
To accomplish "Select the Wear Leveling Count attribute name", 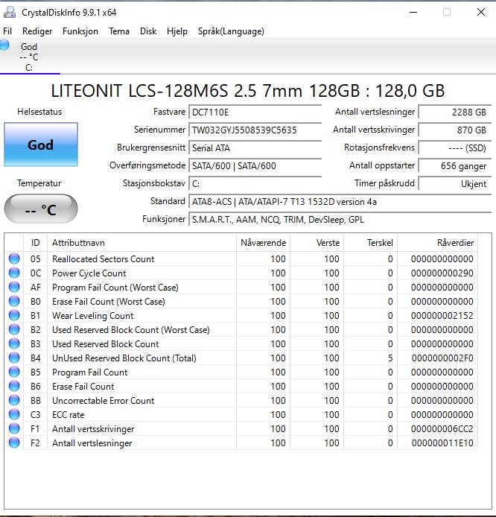I will 92,316.
